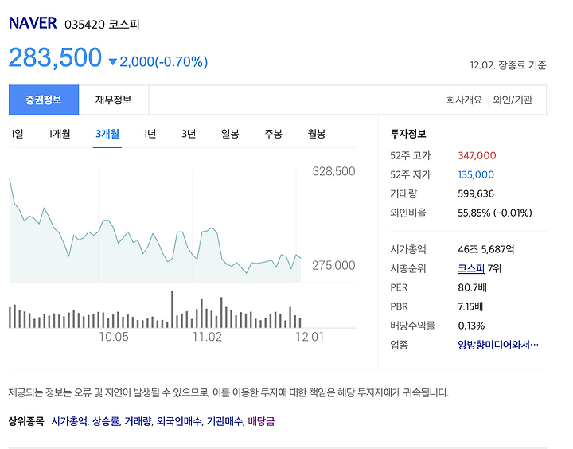Open the 배당금 top stocks link
This screenshot has height=449, width=573.
[261, 421]
